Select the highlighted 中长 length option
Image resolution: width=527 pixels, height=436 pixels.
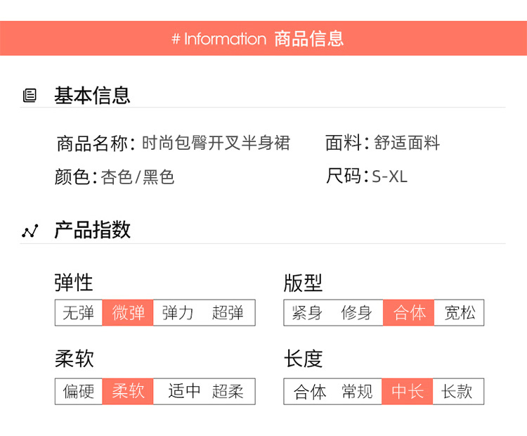click(408, 391)
